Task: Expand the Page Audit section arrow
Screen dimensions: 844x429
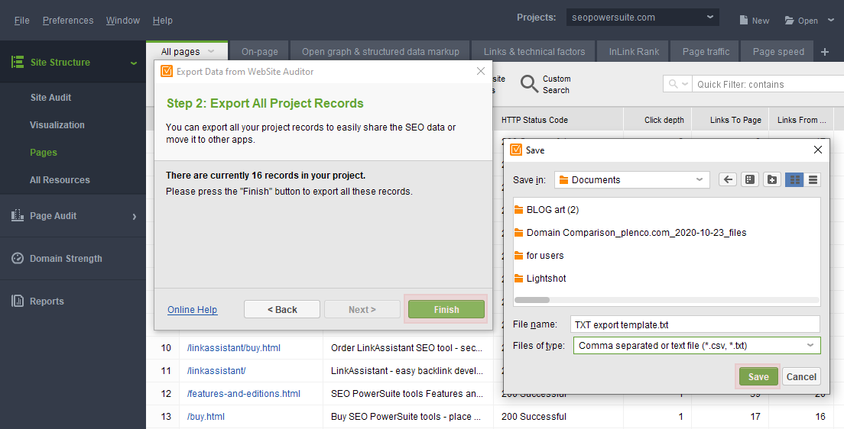Action: (134, 216)
